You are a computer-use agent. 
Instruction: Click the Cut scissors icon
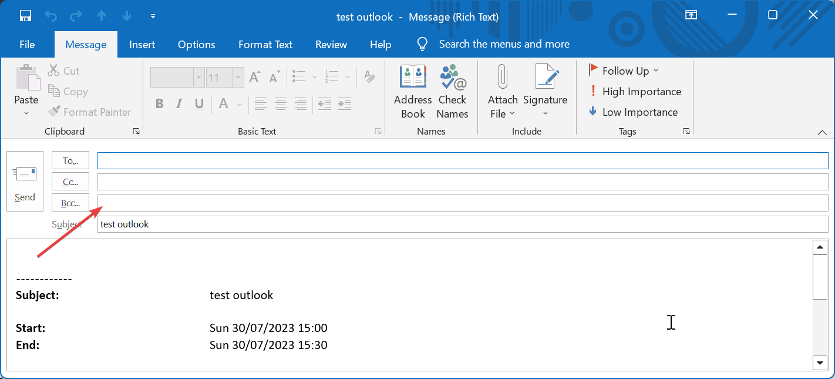coord(54,71)
